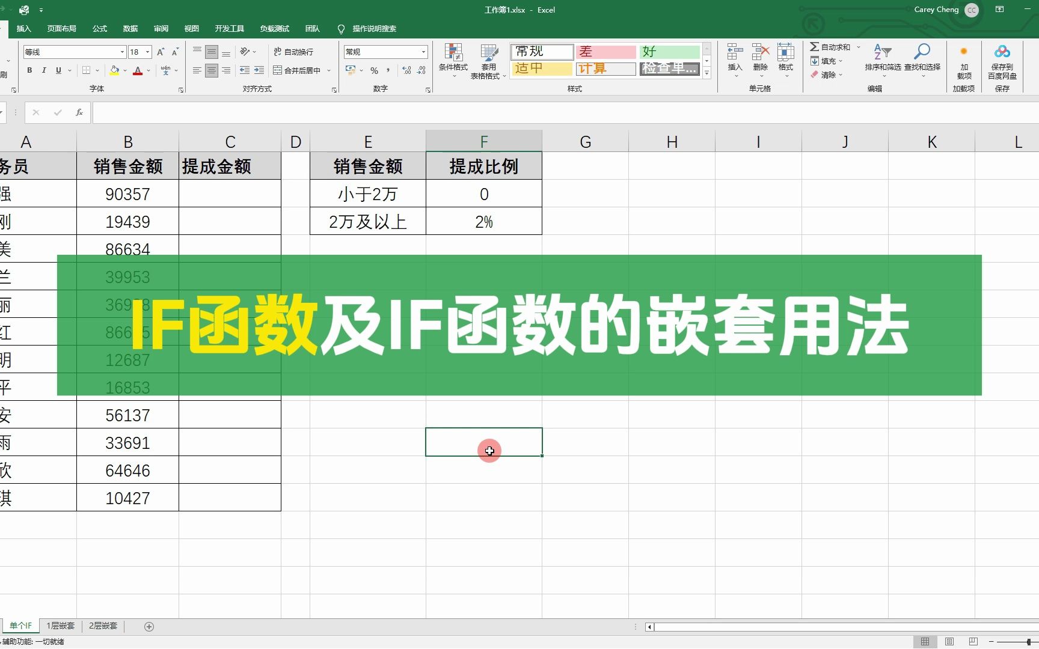Screen dimensions: 1039x649
Task: Open the text orientation tool
Action: click(245, 52)
